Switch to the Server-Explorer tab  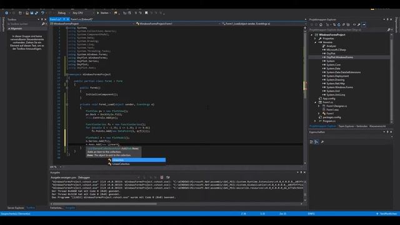tap(16, 208)
